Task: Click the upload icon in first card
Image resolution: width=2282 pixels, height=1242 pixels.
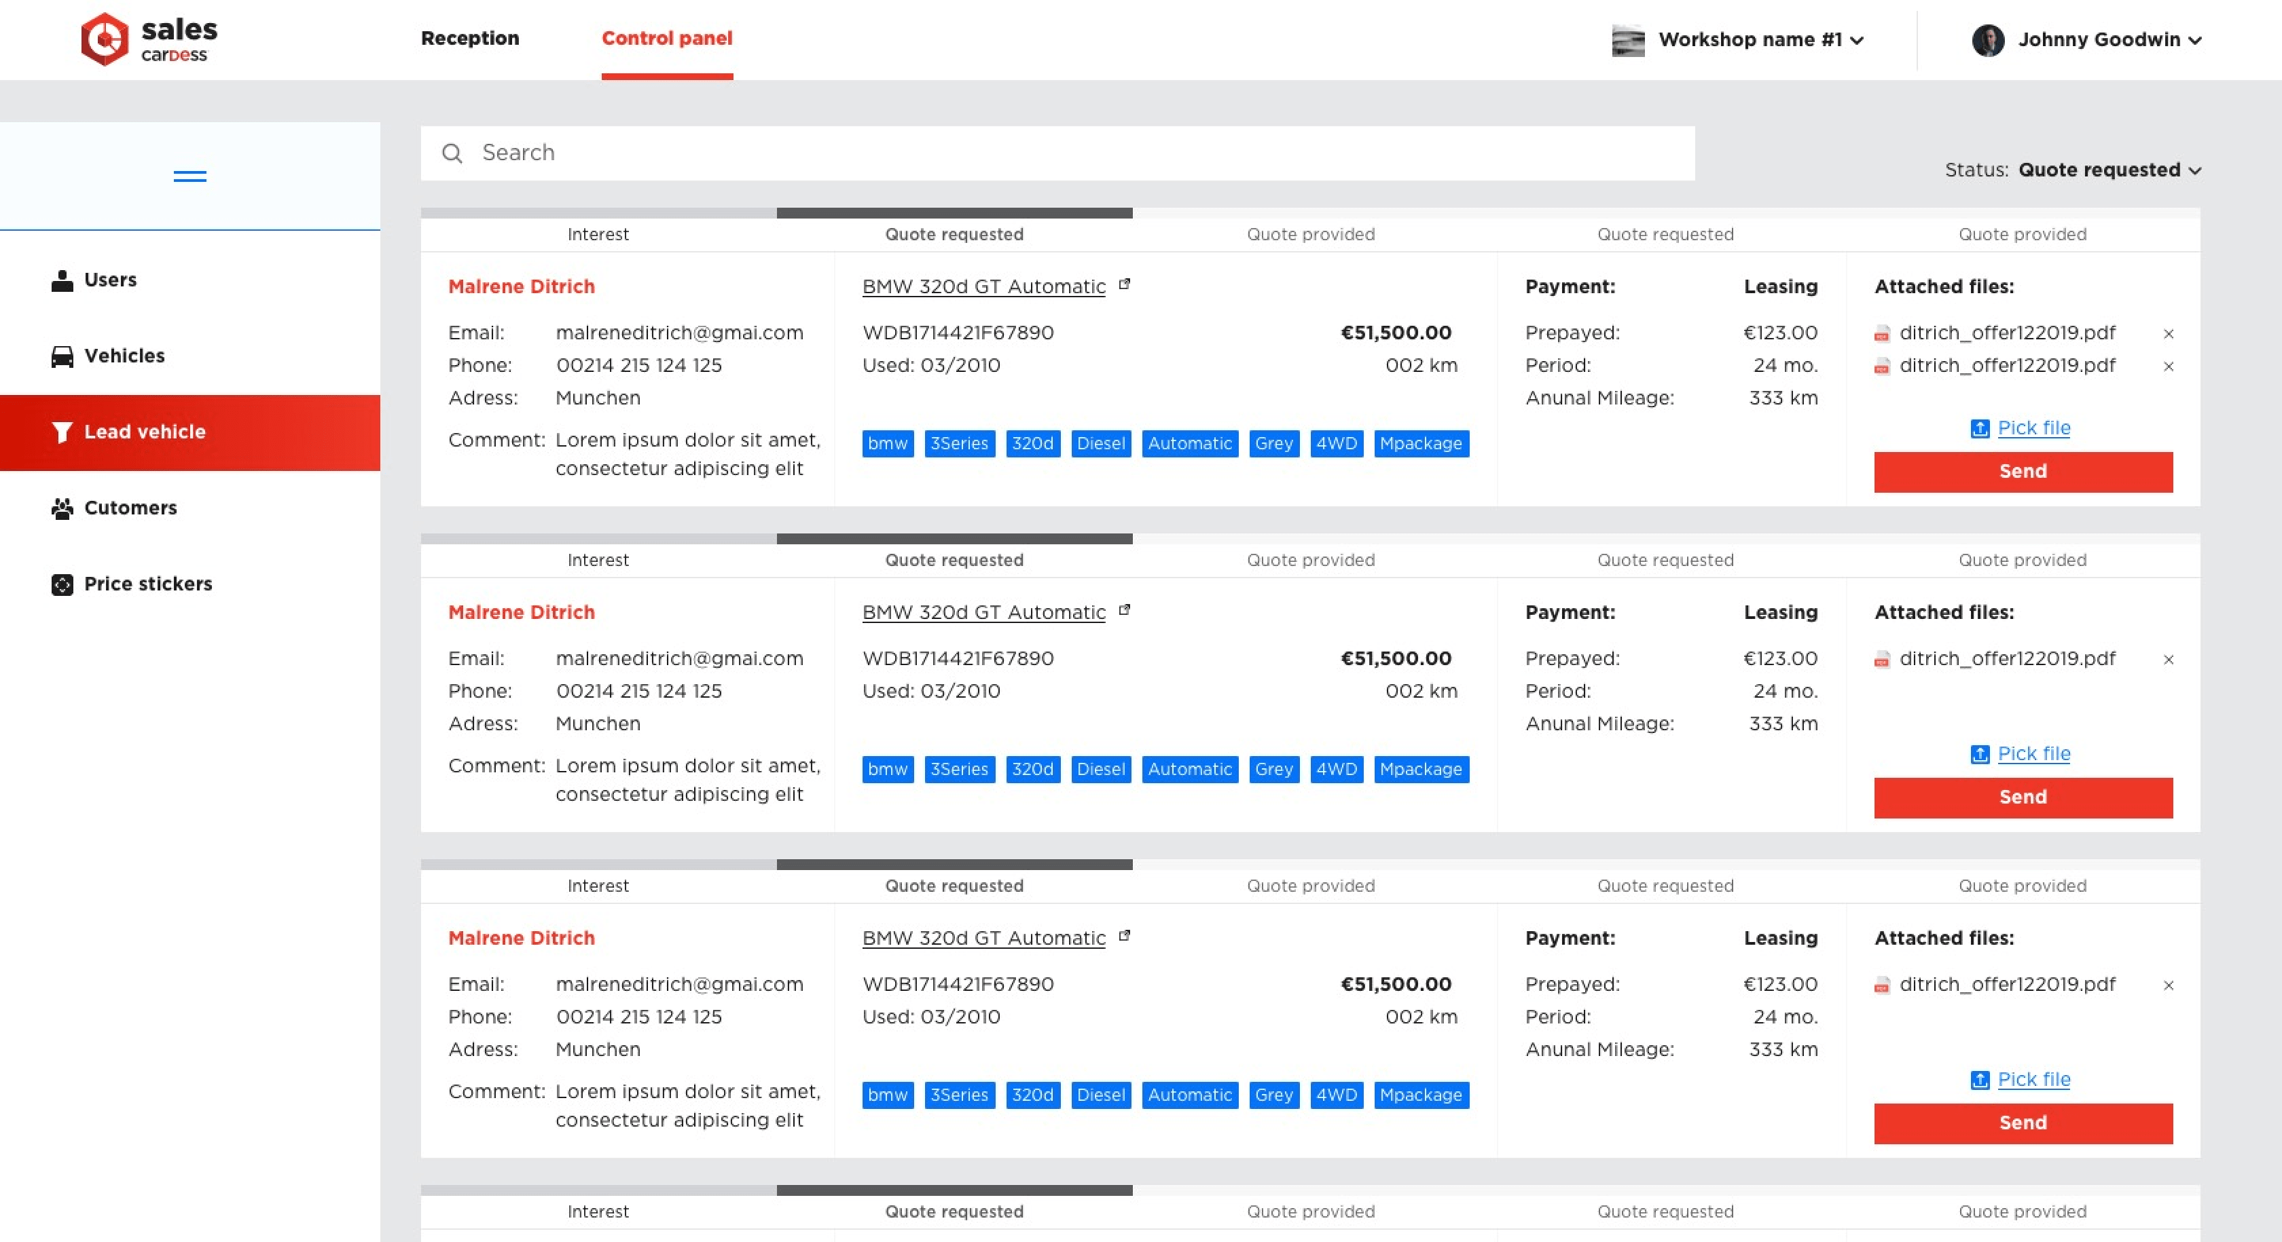Action: tap(1980, 428)
